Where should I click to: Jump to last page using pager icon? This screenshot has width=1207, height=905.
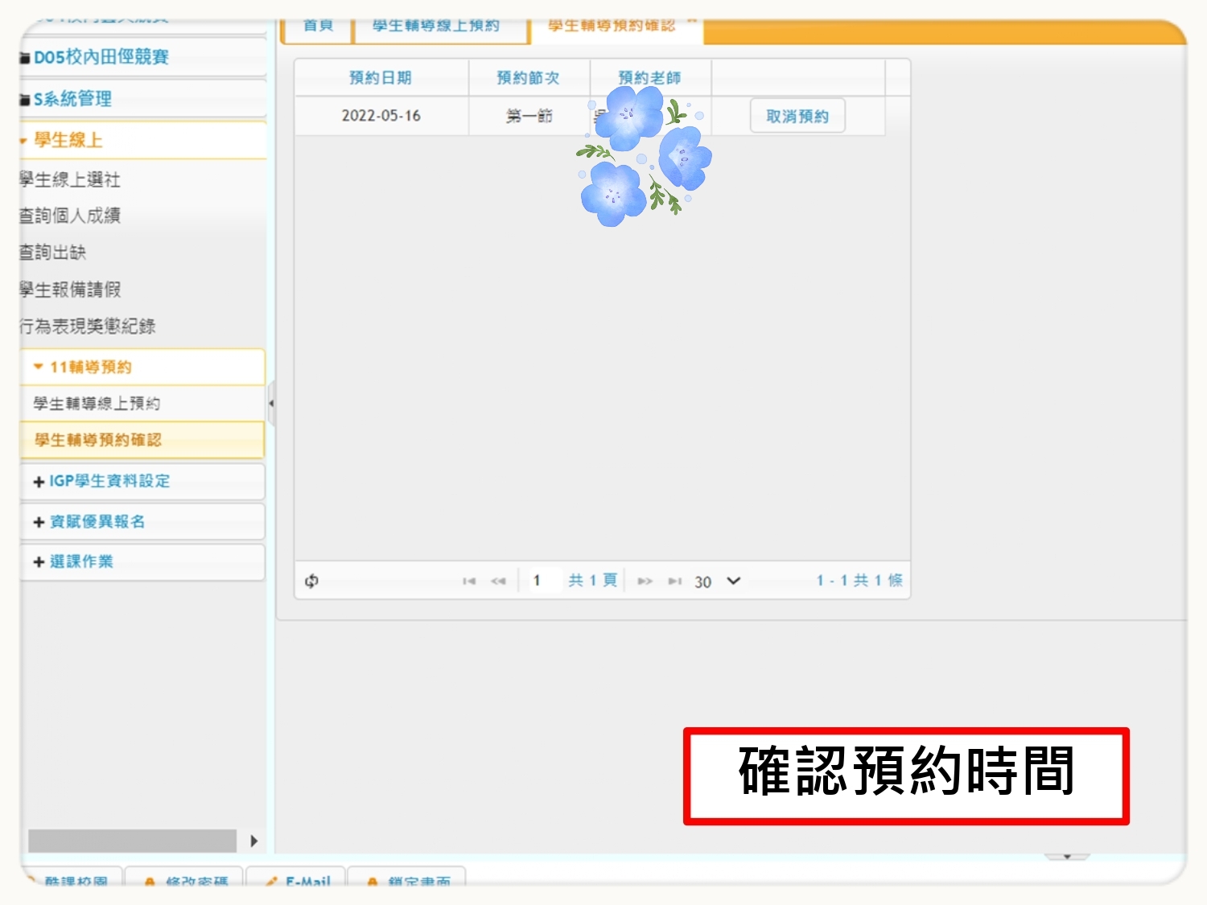click(674, 581)
